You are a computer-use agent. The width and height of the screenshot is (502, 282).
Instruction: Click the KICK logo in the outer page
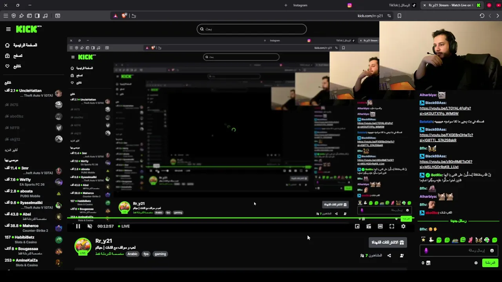29,29
